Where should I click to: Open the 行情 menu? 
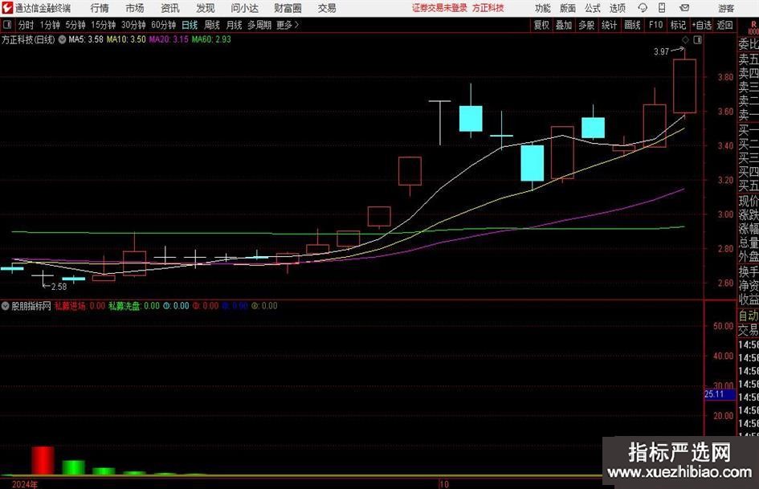100,8
